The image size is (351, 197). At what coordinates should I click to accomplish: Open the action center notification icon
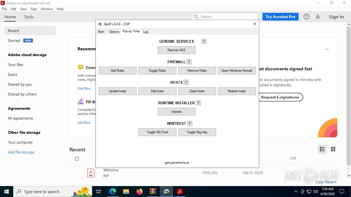point(342,192)
